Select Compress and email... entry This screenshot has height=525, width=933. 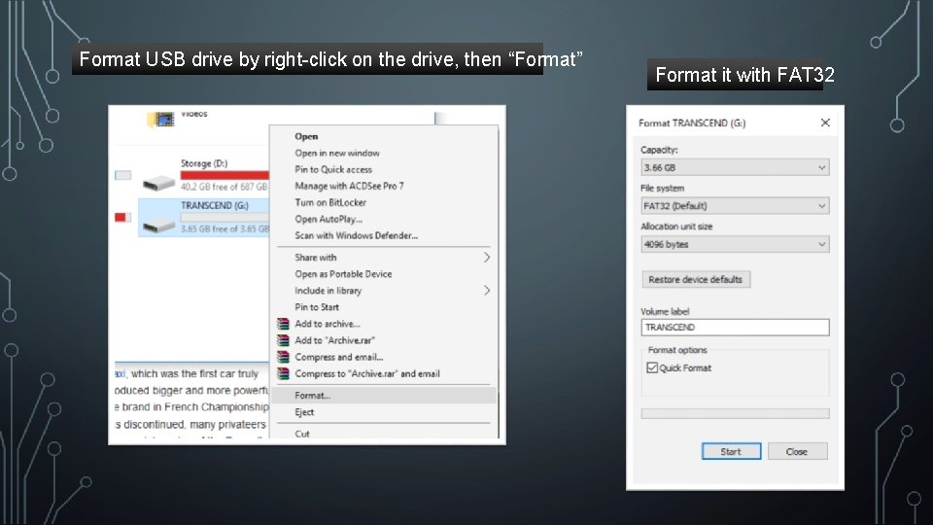click(x=339, y=357)
